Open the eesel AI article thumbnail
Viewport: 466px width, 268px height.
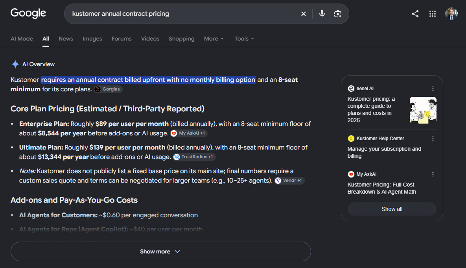(x=423, y=110)
